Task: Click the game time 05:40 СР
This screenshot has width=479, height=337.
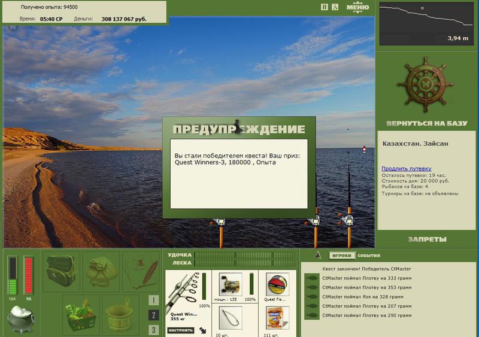Action: 51,19
